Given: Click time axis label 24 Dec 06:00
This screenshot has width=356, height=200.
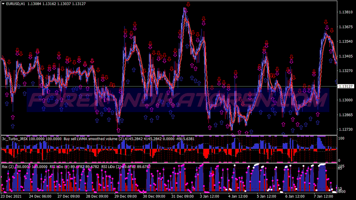Looking at the screenshot, I should [x=40, y=196].
